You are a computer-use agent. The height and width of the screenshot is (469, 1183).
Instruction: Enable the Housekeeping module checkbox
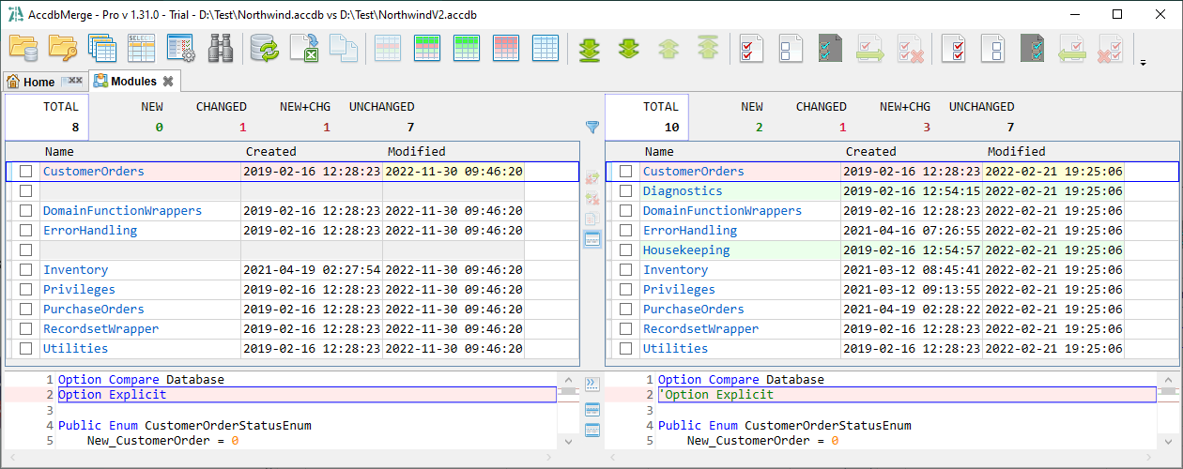coord(625,250)
